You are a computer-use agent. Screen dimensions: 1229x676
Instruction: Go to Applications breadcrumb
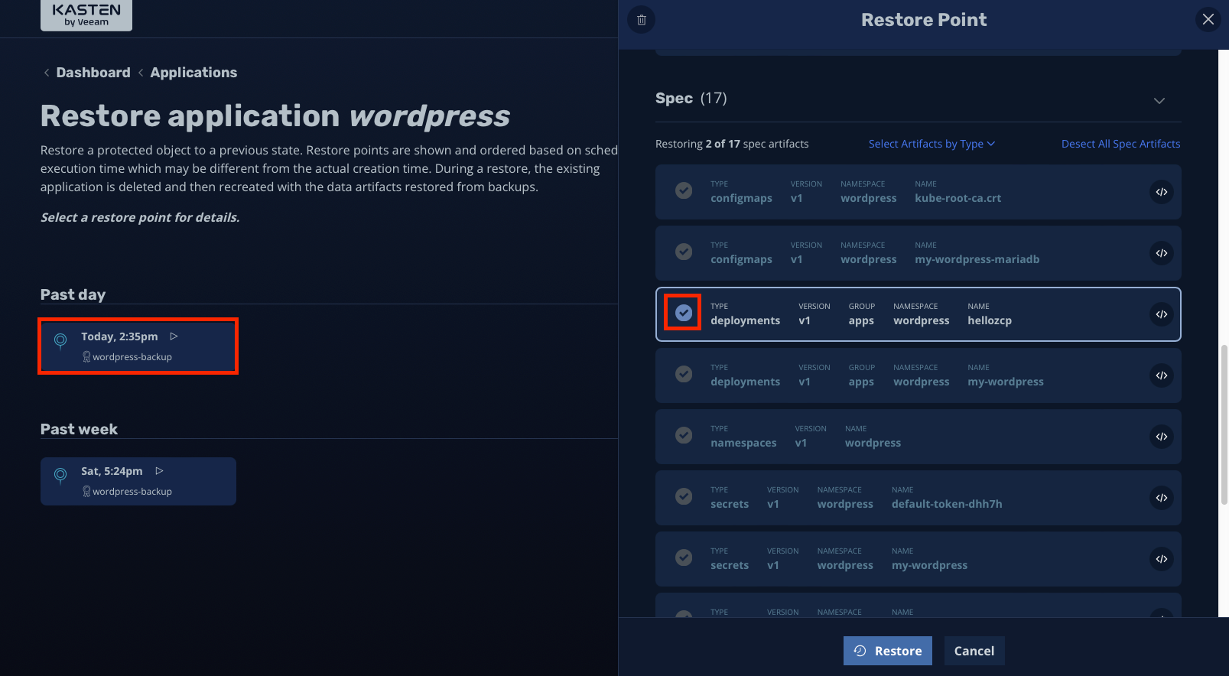193,73
